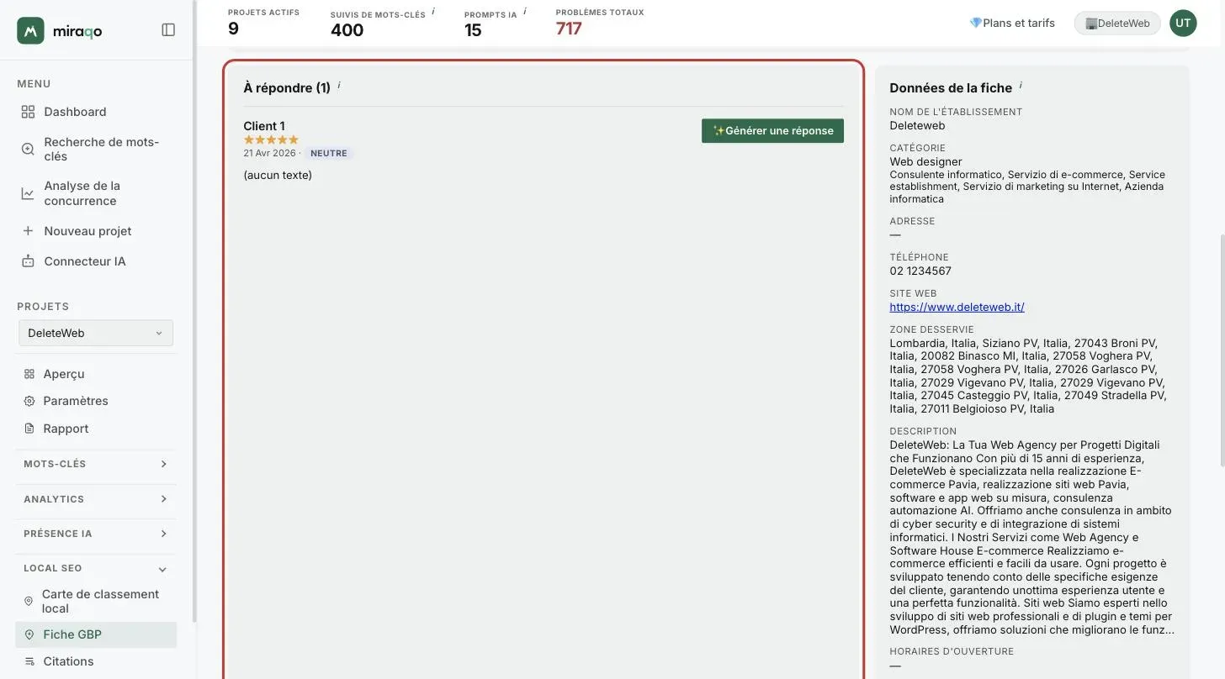Click info icon beside Données de la fiche
The image size is (1225, 679).
[1021, 85]
